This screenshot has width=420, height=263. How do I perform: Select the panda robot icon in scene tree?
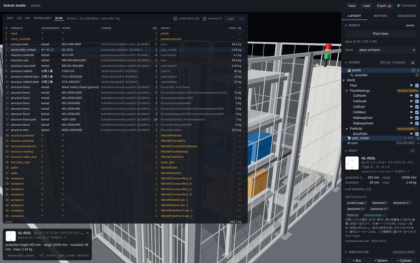coord(349,70)
